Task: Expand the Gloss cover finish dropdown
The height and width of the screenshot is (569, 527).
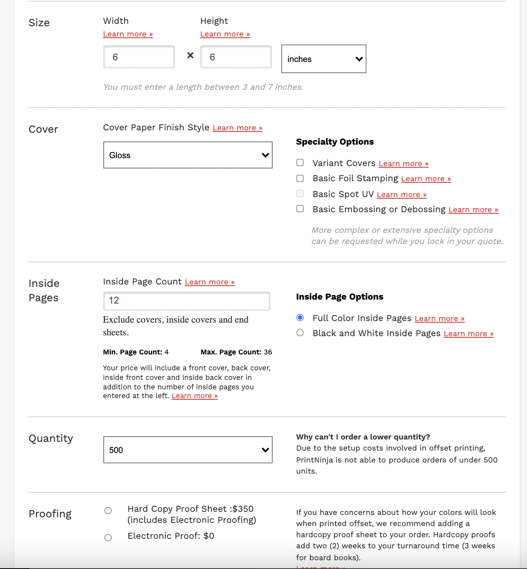Action: [x=188, y=155]
